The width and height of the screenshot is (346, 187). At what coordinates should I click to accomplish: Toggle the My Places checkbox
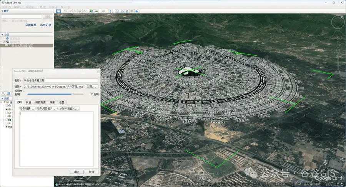(x=4, y=38)
